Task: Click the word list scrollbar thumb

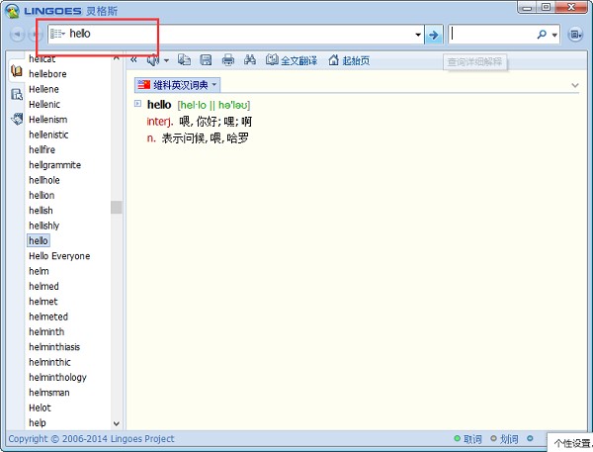Action: click(x=116, y=208)
